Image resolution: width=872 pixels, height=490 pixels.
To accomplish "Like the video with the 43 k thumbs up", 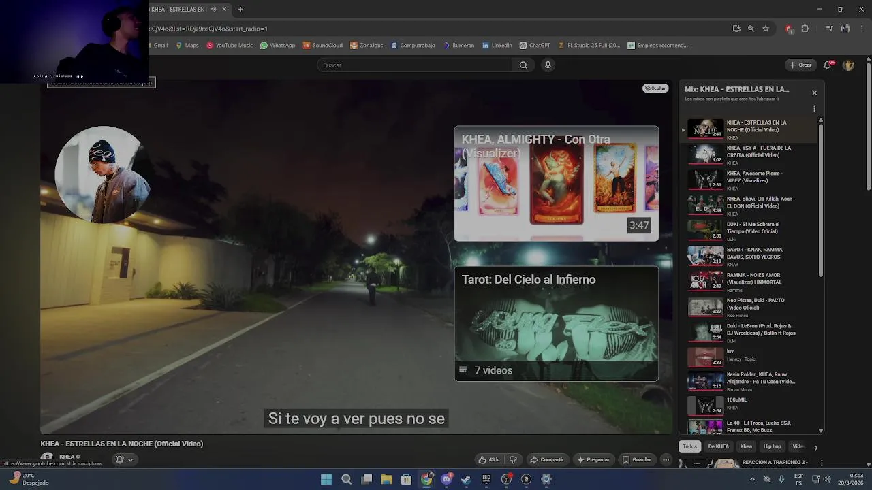I will pyautogui.click(x=488, y=459).
